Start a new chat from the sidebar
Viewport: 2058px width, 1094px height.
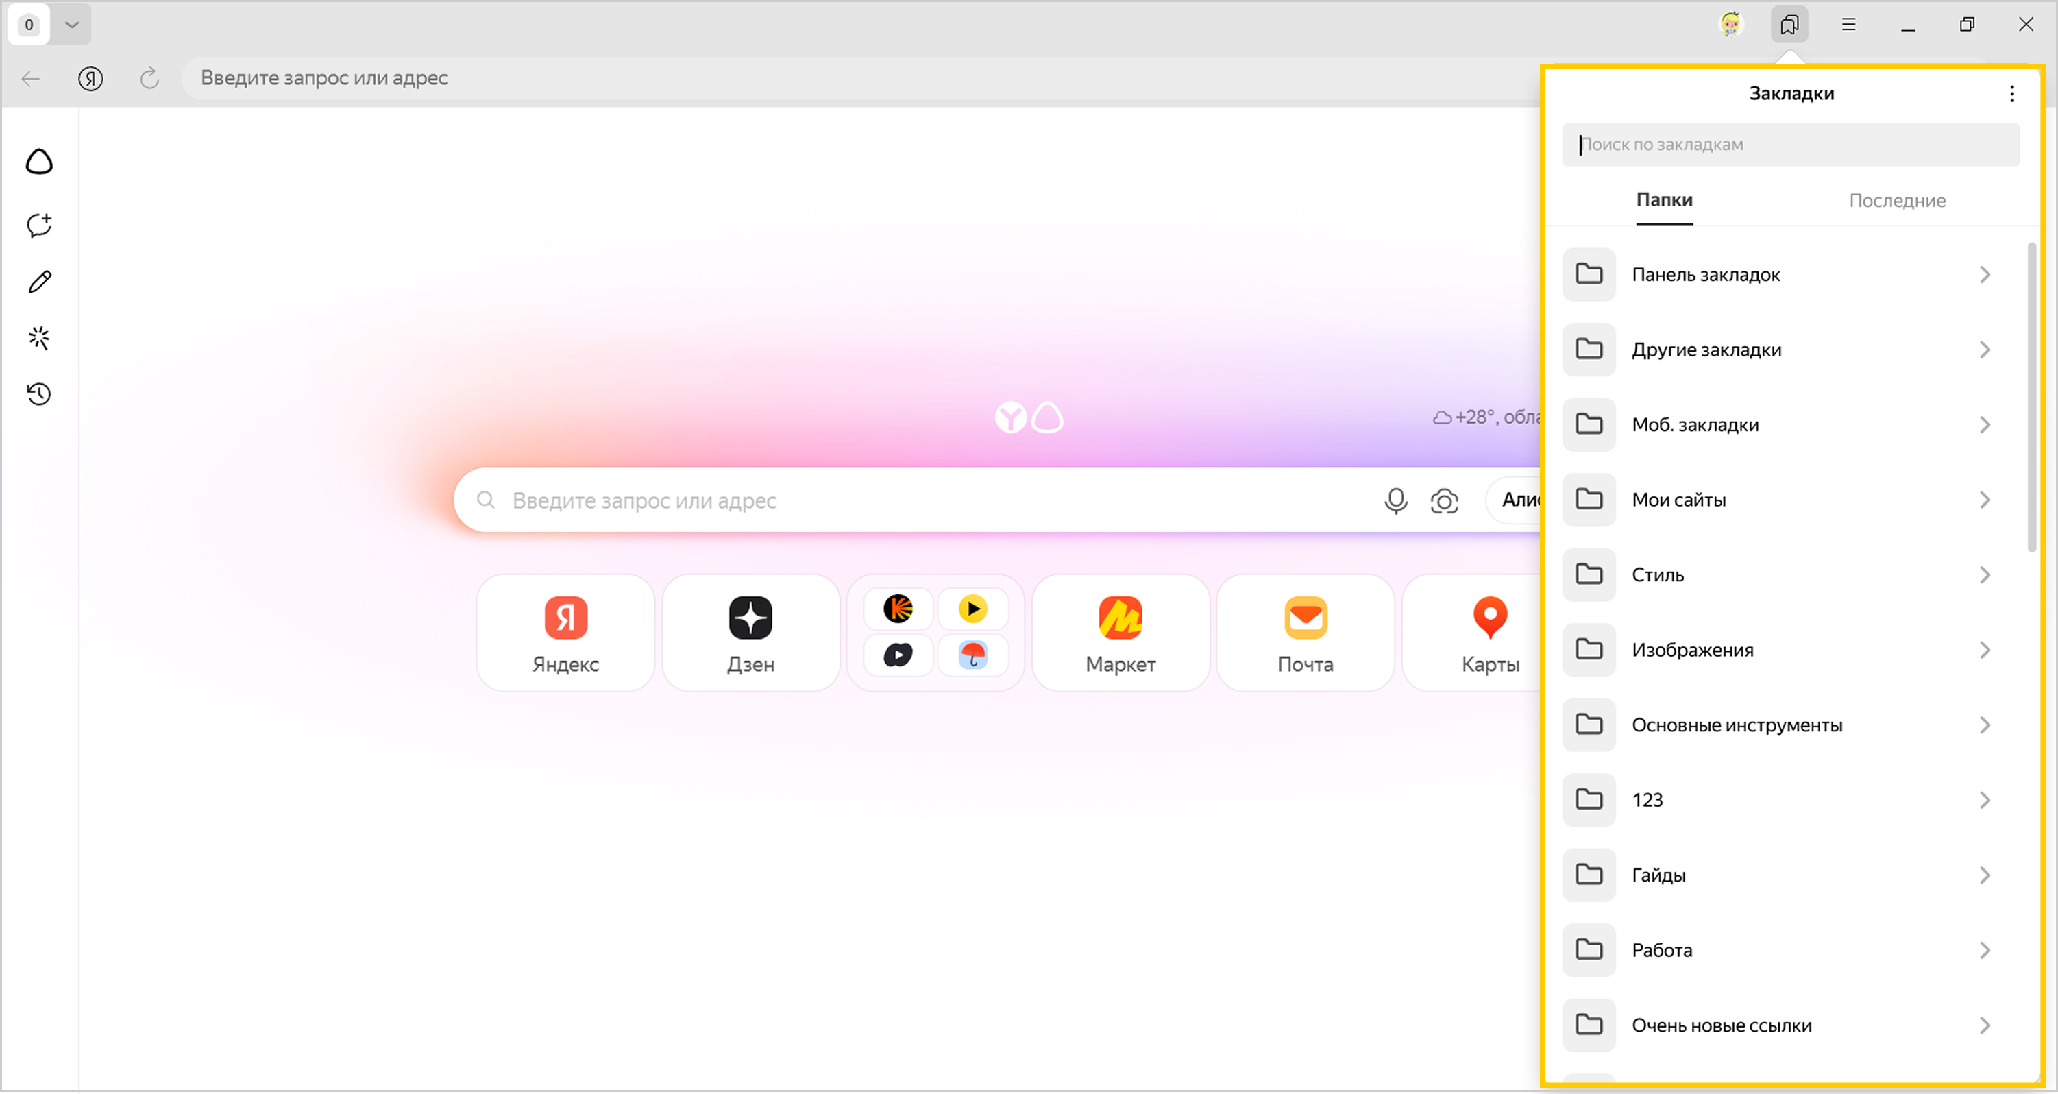pyautogui.click(x=39, y=225)
